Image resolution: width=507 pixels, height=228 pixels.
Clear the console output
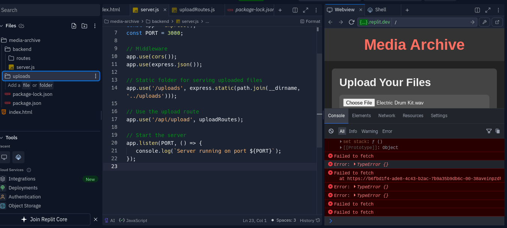click(x=331, y=131)
